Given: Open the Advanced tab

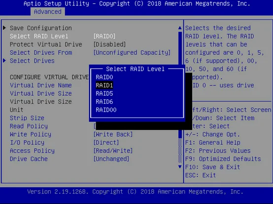Looking at the screenshot, I should click(x=47, y=12).
